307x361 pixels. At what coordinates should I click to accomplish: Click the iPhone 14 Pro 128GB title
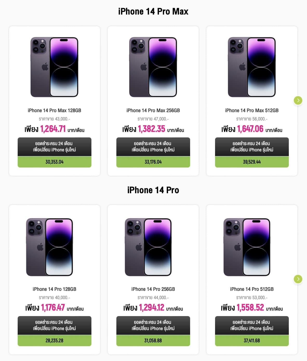point(54,289)
